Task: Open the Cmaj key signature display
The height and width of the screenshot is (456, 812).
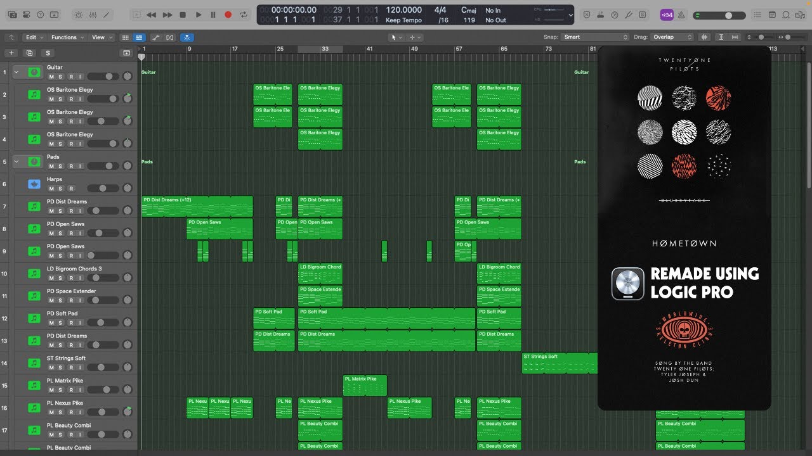Action: click(x=469, y=10)
